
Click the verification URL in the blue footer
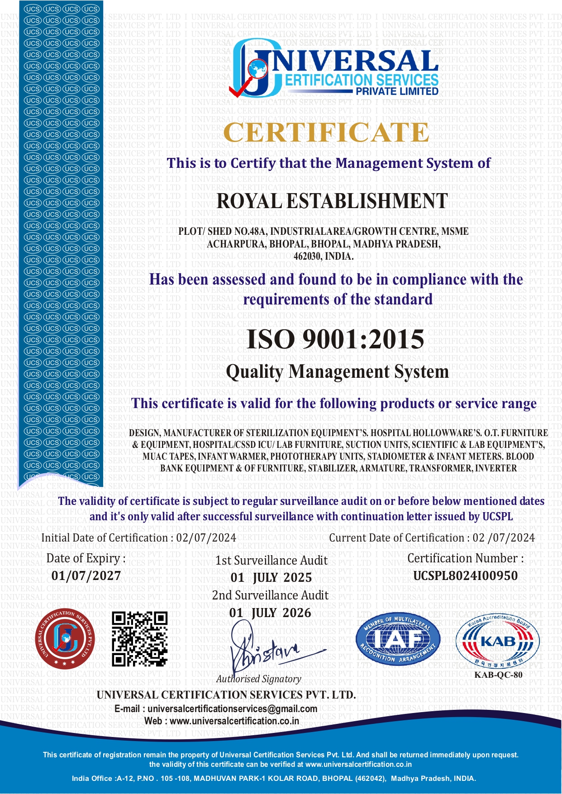(358, 764)
